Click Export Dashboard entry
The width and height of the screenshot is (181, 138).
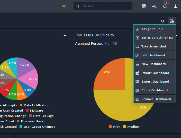(155, 82)
